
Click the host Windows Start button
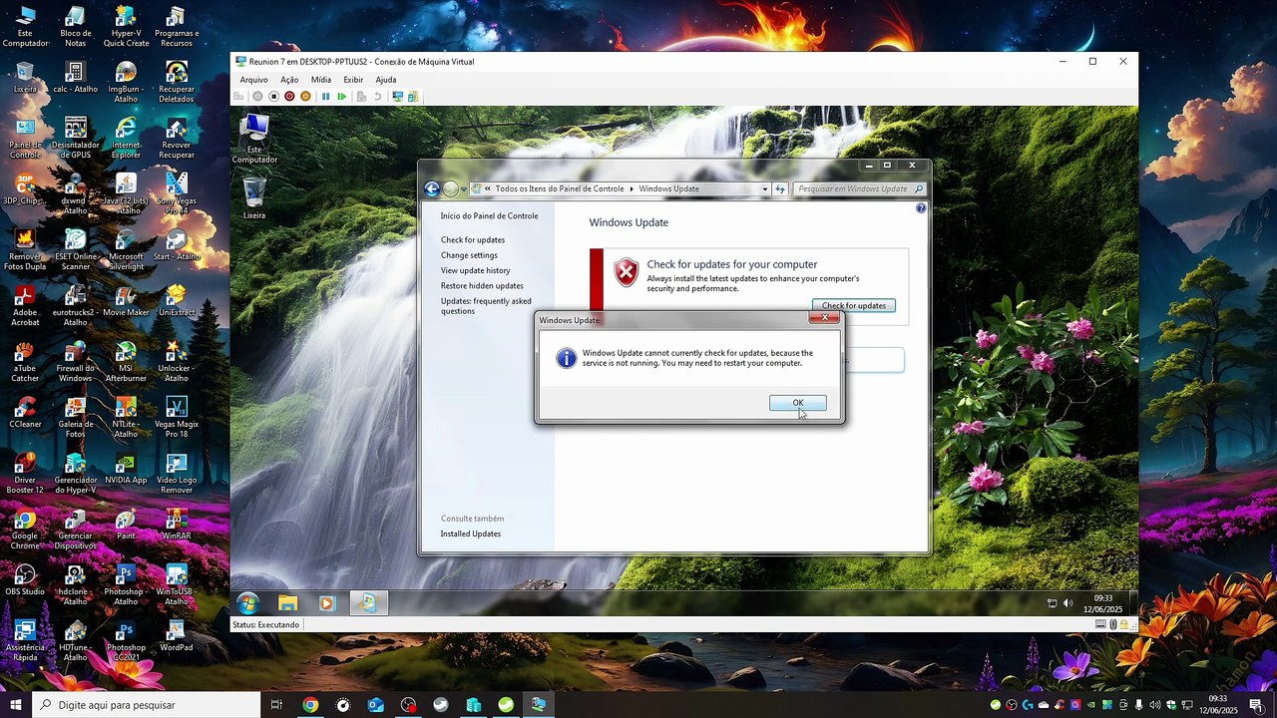pyautogui.click(x=16, y=705)
